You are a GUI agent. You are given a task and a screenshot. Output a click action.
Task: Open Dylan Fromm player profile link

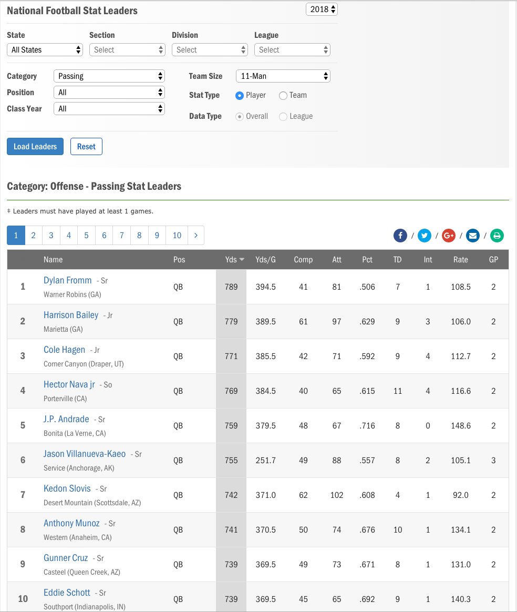pos(67,280)
